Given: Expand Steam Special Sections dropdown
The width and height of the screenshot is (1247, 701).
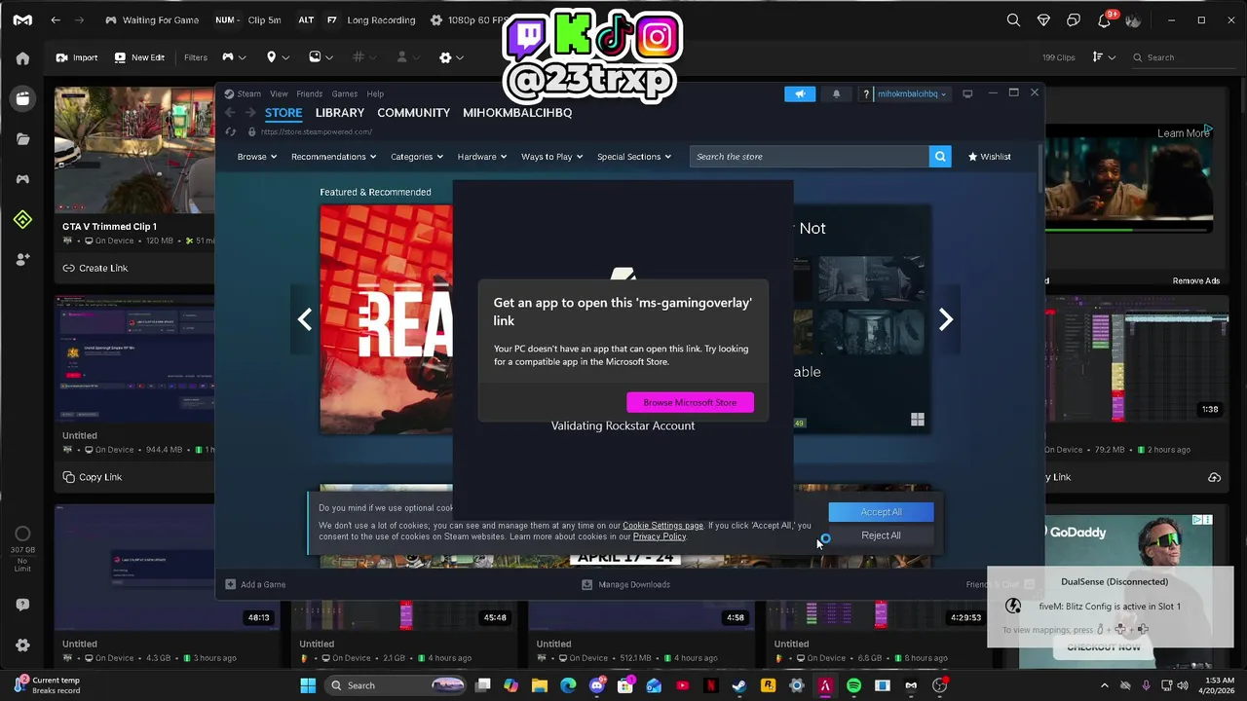Looking at the screenshot, I should [634, 157].
